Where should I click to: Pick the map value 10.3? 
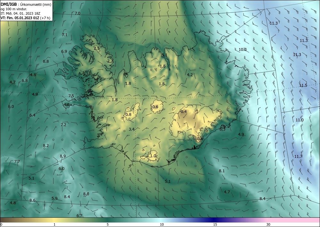[x=243, y=50]
